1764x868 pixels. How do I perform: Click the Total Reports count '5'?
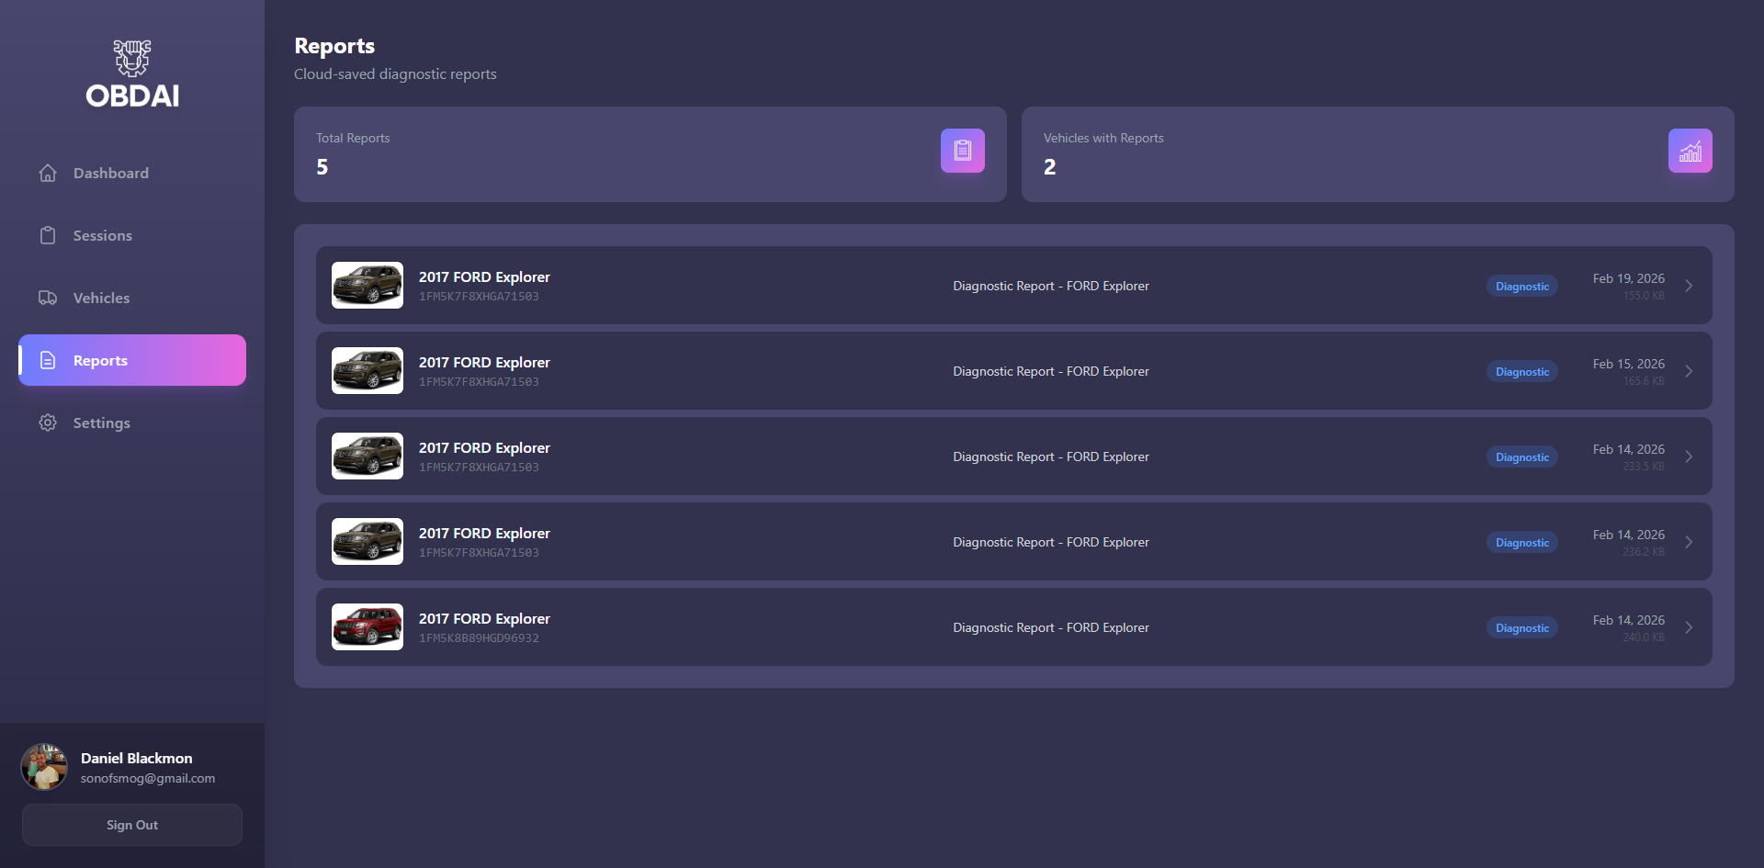(x=322, y=167)
